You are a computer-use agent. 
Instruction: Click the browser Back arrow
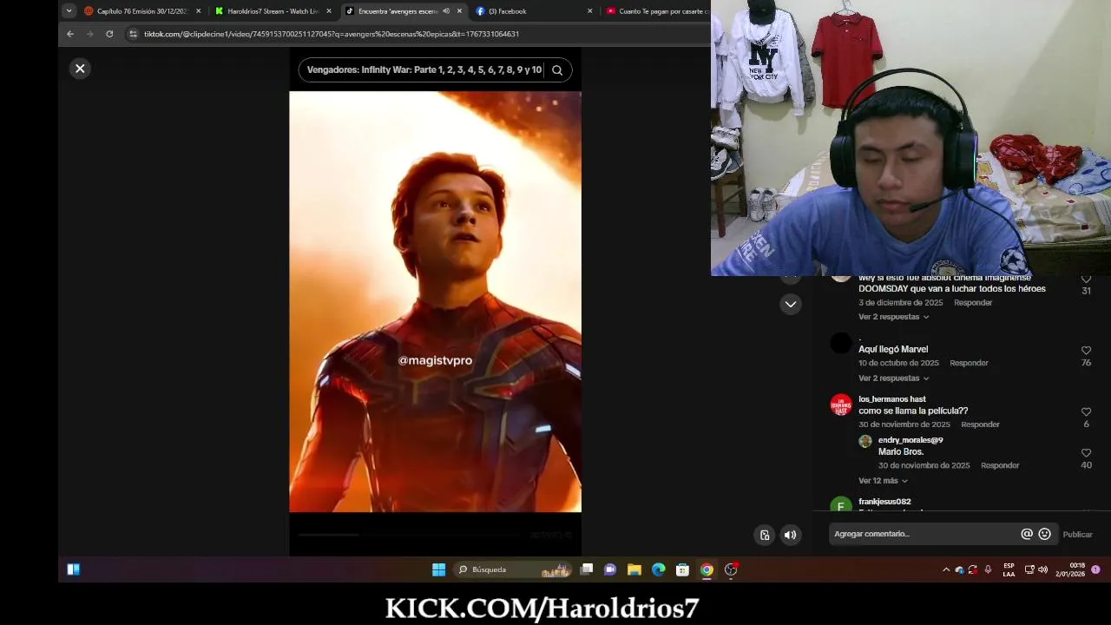[70, 34]
